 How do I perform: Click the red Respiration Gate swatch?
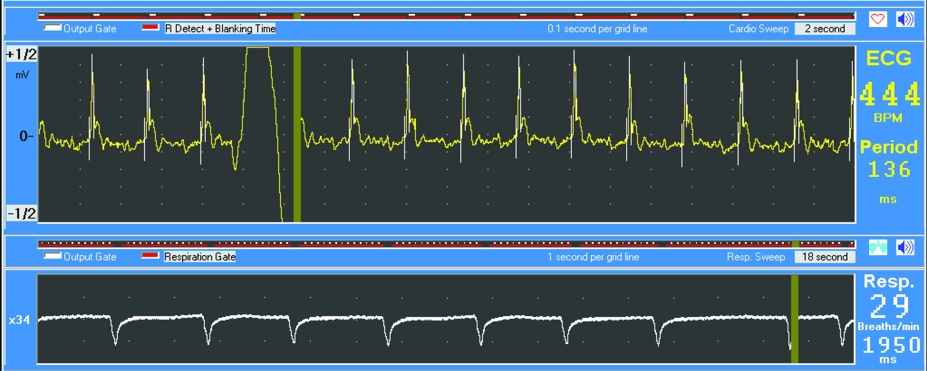click(150, 256)
